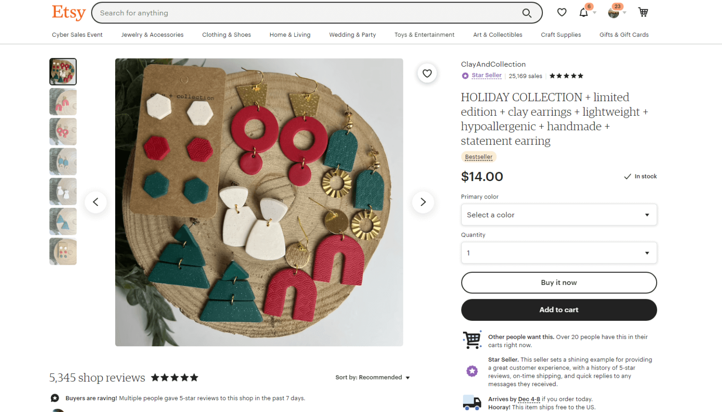This screenshot has width=722, height=412.
Task: Open the shopping cart icon
Action: tap(643, 12)
